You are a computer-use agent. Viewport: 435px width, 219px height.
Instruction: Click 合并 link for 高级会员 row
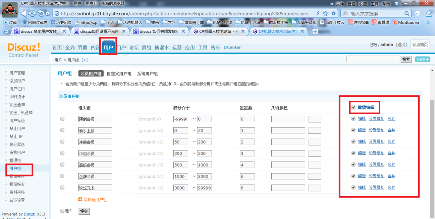pos(391,165)
